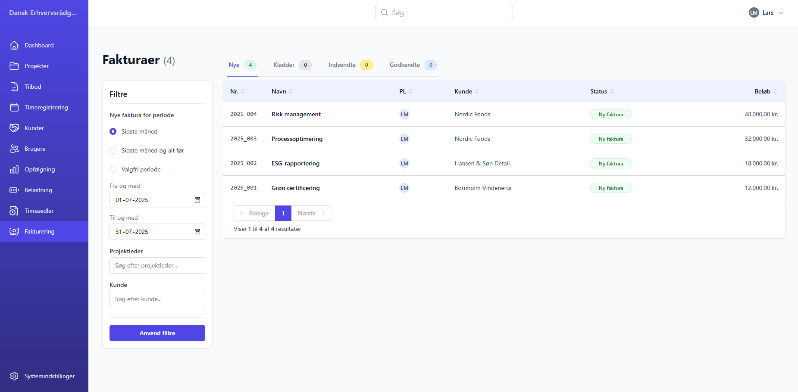Click the Fakturering banknote icon
Screen dimensions: 798x392
[x=14, y=231]
